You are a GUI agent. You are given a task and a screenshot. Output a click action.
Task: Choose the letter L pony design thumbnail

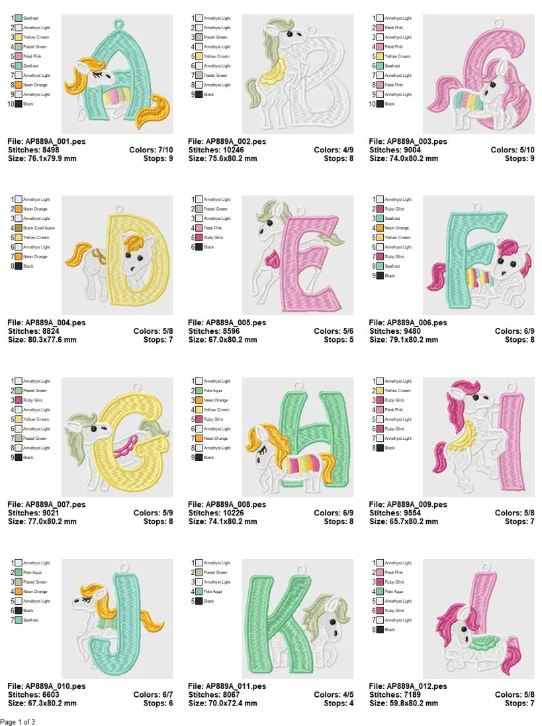tap(478, 619)
